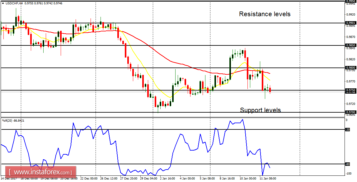Click the 0.9700 boxed price label
This screenshot has width=357, height=182.
(351, 112)
